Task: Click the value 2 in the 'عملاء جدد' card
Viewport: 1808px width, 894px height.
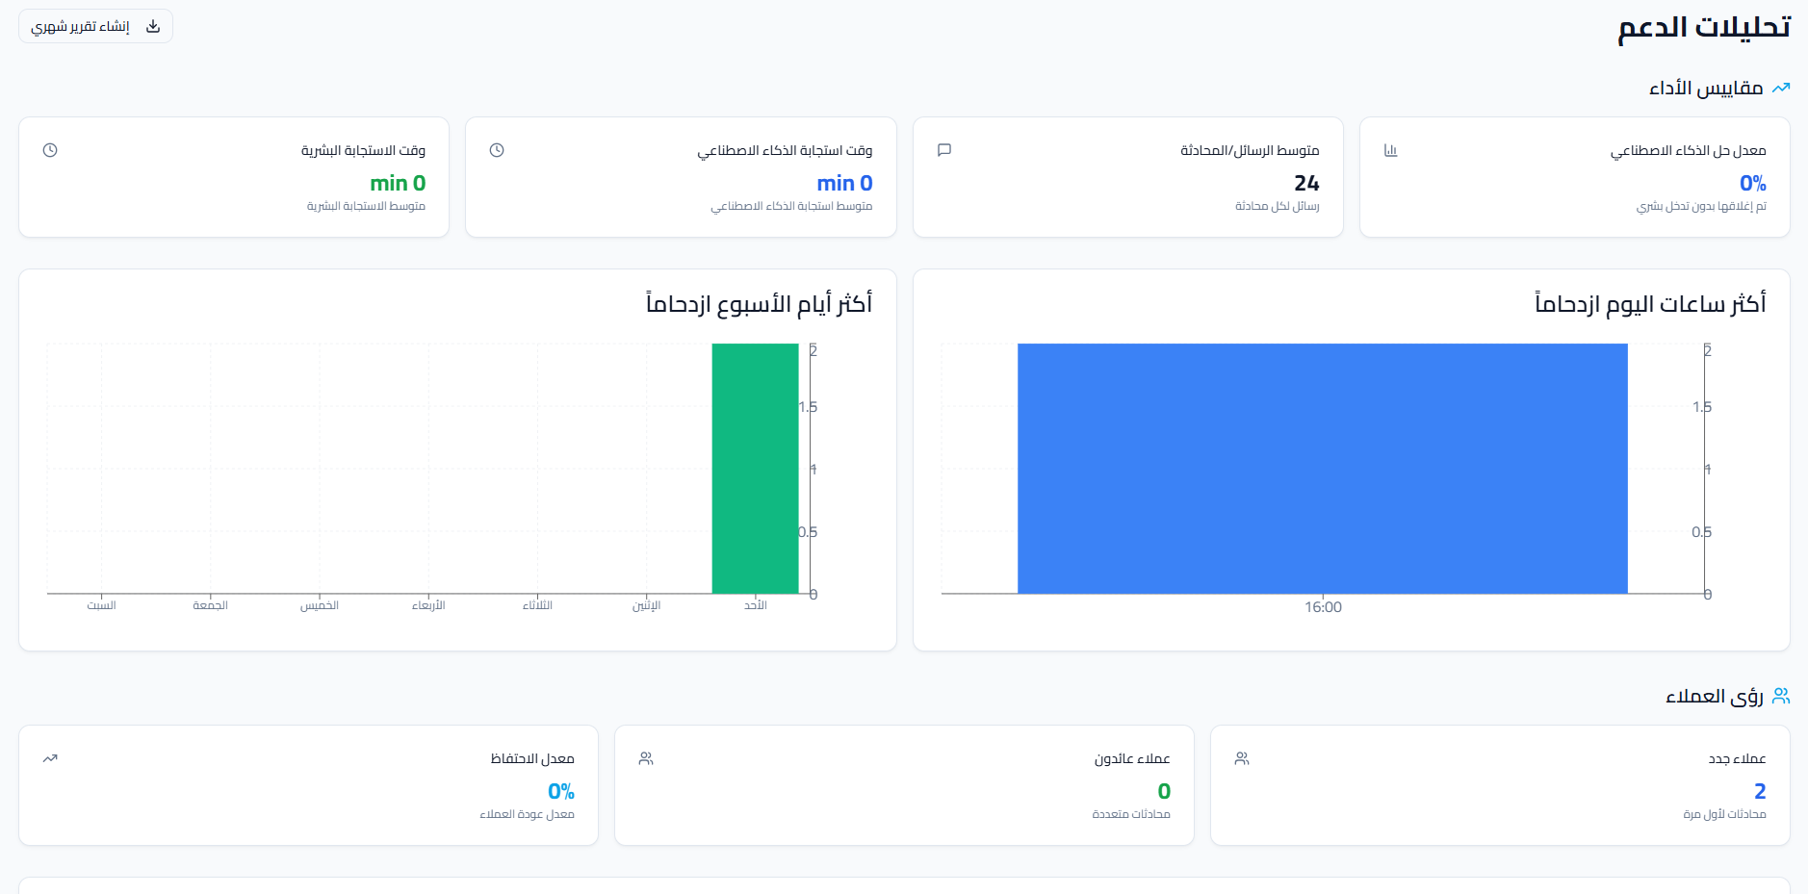Action: pyautogui.click(x=1760, y=791)
